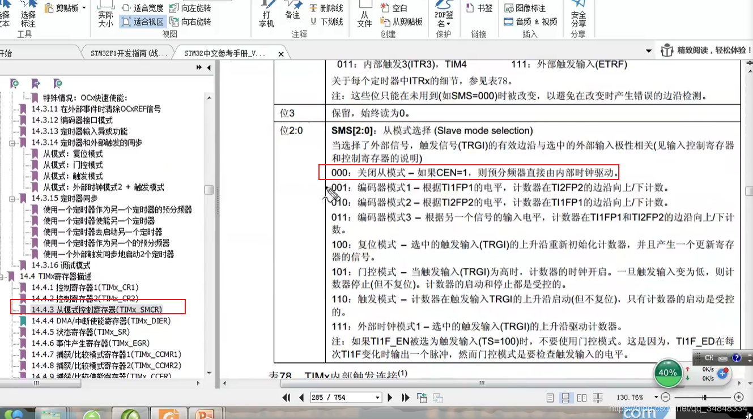This screenshot has width=753, height=419.
Task: Open bookmark 14.4.6 事件产生寄存器(TIMx_EGR)
Action: tap(90, 343)
